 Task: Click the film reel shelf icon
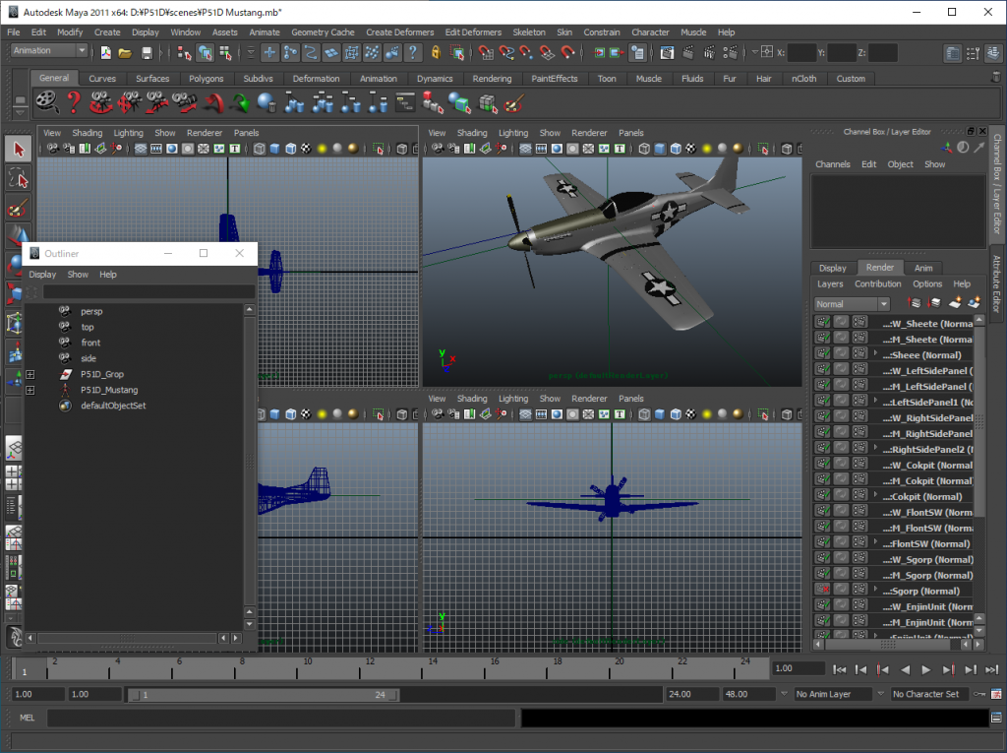coord(46,102)
